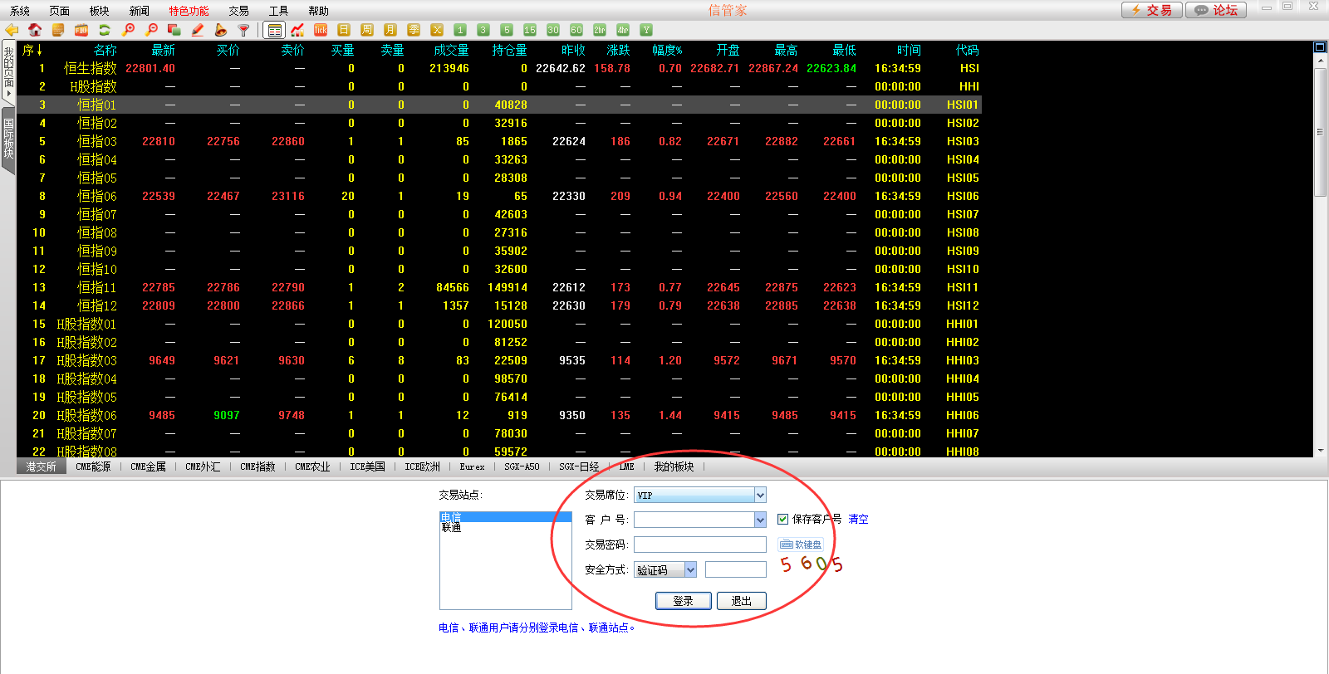Open the 特色功能 menu

pos(189,11)
